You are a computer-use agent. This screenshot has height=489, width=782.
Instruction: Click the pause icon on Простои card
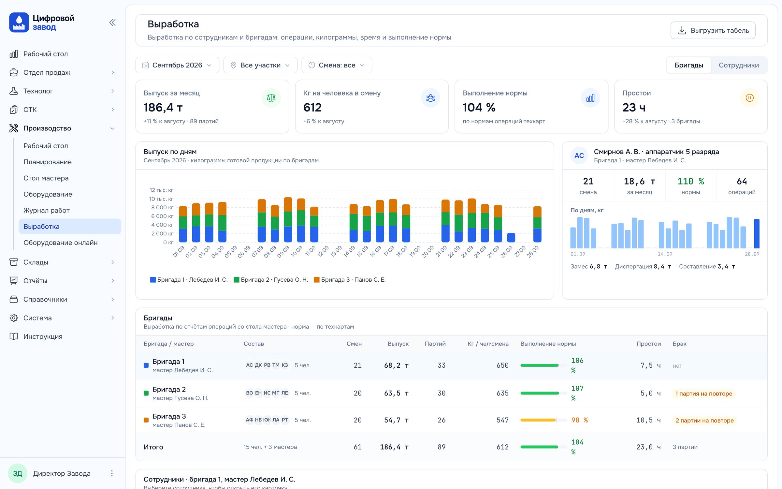(x=749, y=98)
